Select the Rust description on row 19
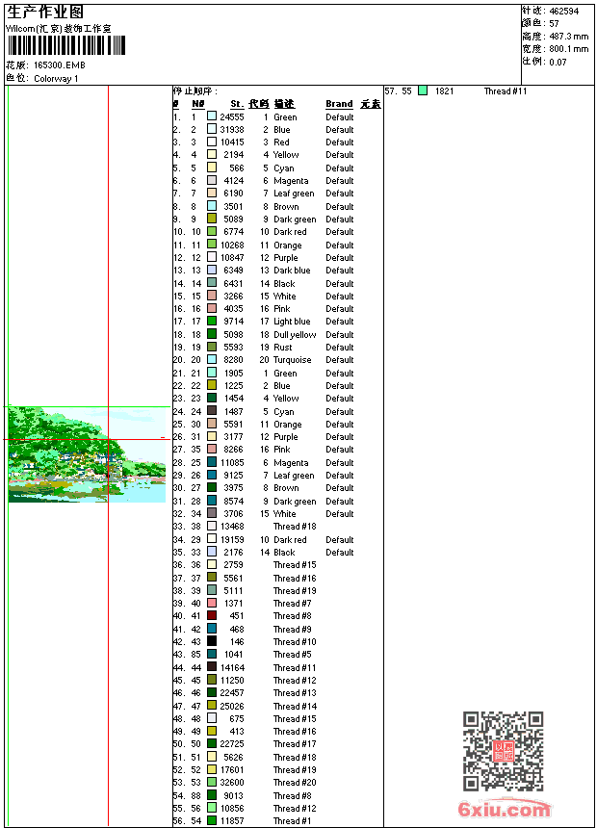The image size is (597, 828). (x=283, y=347)
